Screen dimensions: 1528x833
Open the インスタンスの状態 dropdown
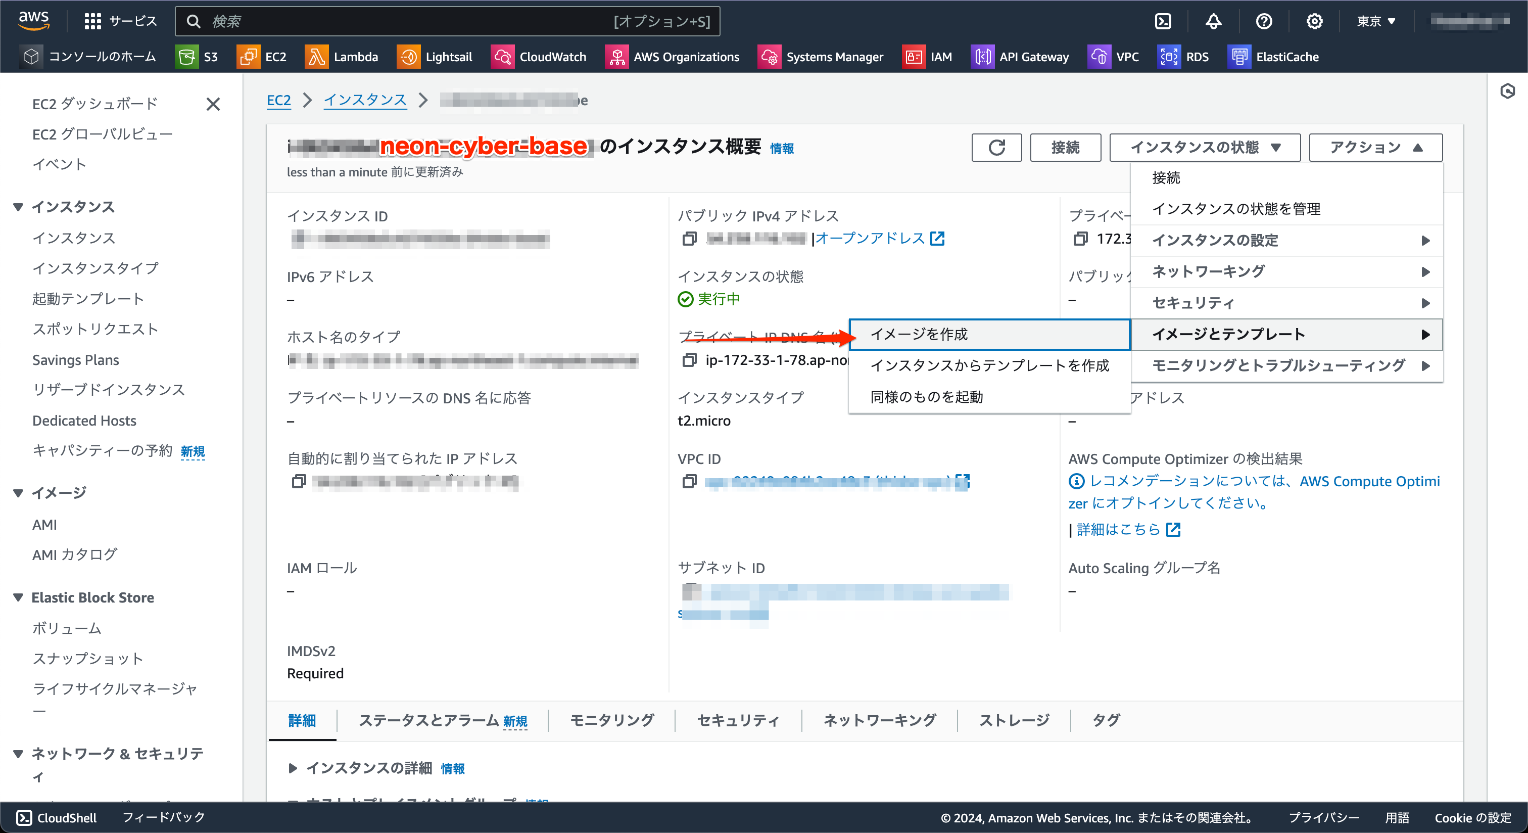(x=1204, y=147)
